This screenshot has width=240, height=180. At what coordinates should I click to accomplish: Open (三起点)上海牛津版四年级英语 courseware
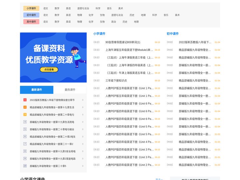coord(129,65)
